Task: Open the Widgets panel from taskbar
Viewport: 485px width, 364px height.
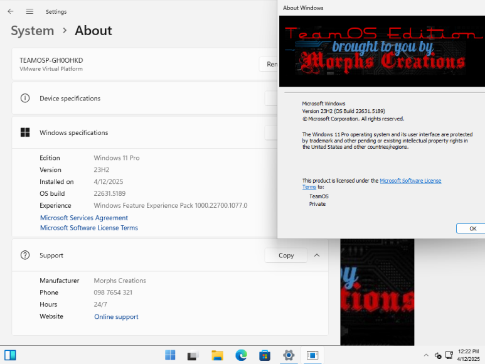Action: click(10, 355)
